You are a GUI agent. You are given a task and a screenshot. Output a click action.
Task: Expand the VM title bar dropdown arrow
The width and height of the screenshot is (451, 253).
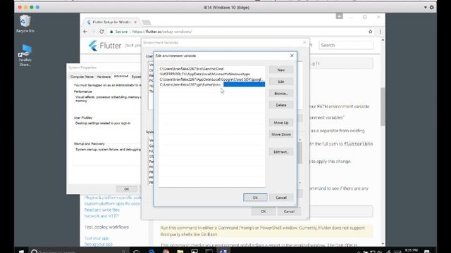(x=426, y=8)
